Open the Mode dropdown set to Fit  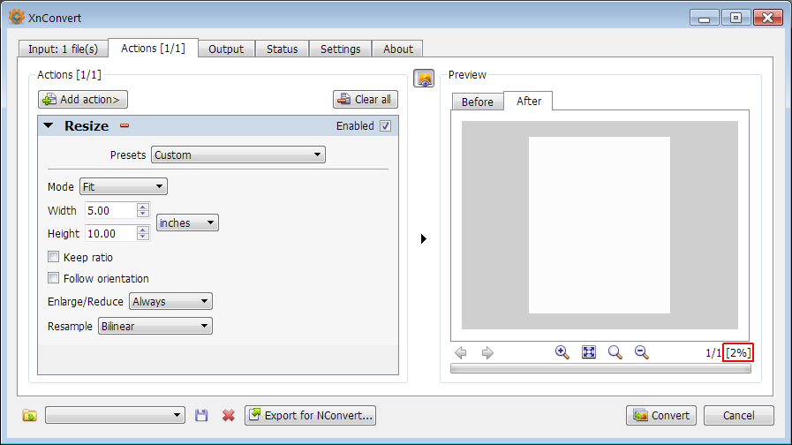click(x=124, y=186)
